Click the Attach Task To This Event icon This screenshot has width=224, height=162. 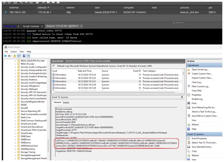(188, 143)
